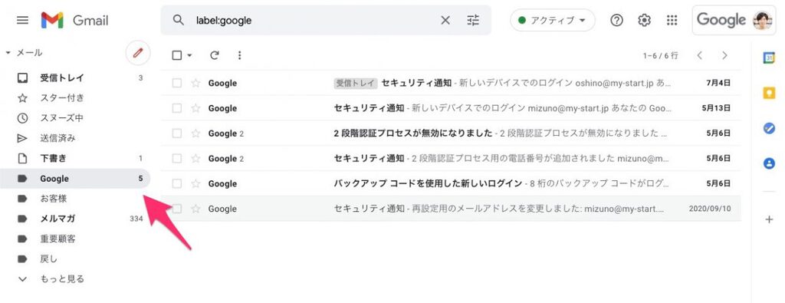Viewport: 785px width, 303px height.
Task: Open the 5月13日 mizuno login email
Action: [451, 108]
